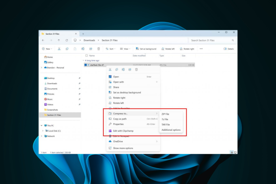
Task: Select Copy as path in the context menu
Action: click(x=120, y=119)
